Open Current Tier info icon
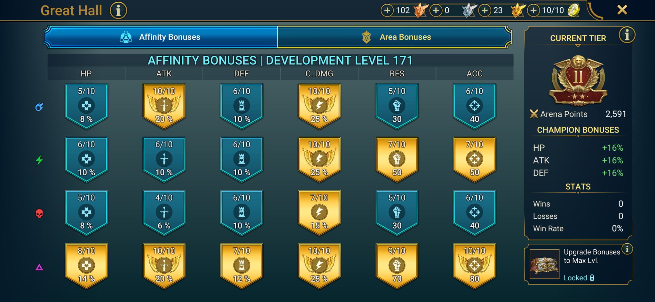This screenshot has height=302, width=655. point(627,35)
